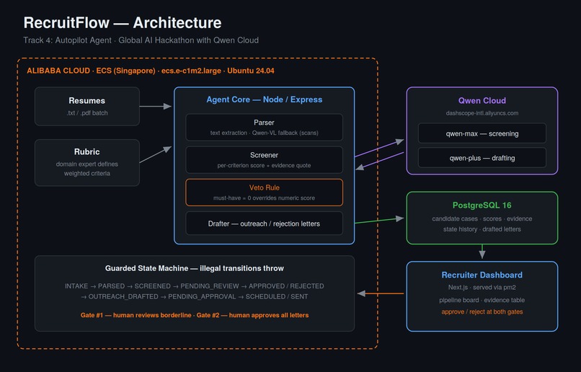Click the dashscope-intl.aliyuncs.com address
This screenshot has height=372, width=581.
482,113
